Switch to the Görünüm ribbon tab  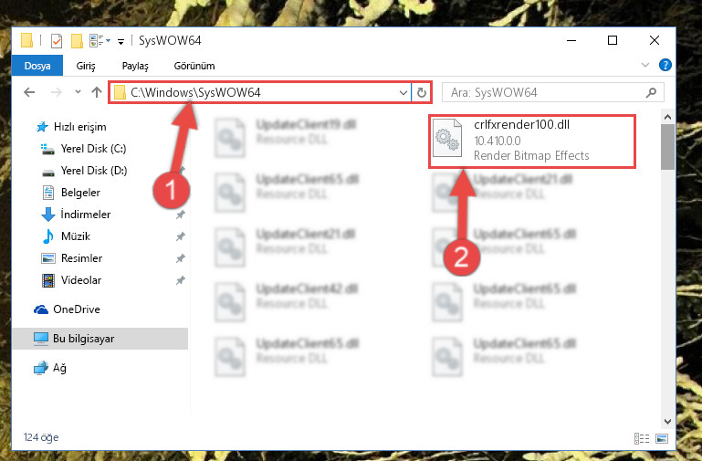coord(194,66)
